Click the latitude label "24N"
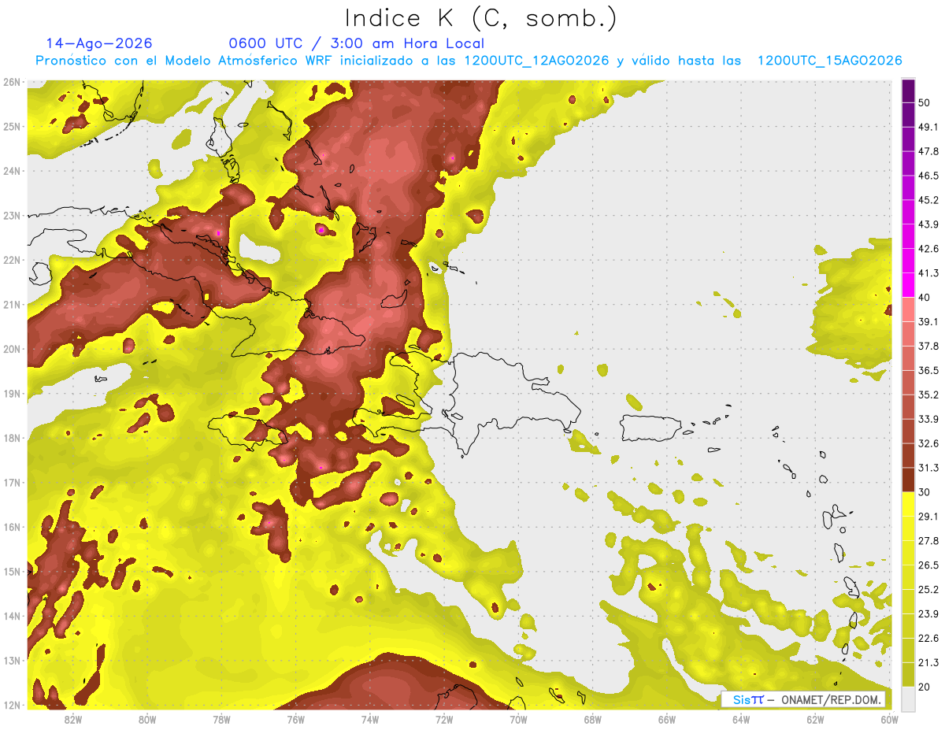 coord(12,171)
